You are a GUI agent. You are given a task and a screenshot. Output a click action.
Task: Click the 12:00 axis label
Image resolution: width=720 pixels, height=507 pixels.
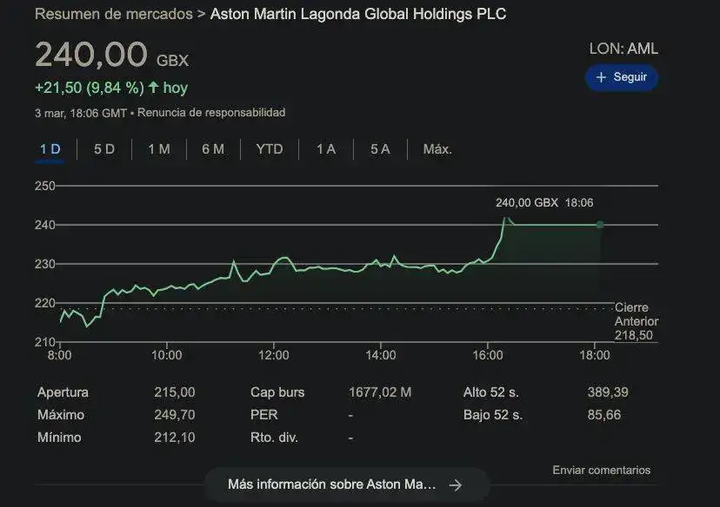point(274,355)
